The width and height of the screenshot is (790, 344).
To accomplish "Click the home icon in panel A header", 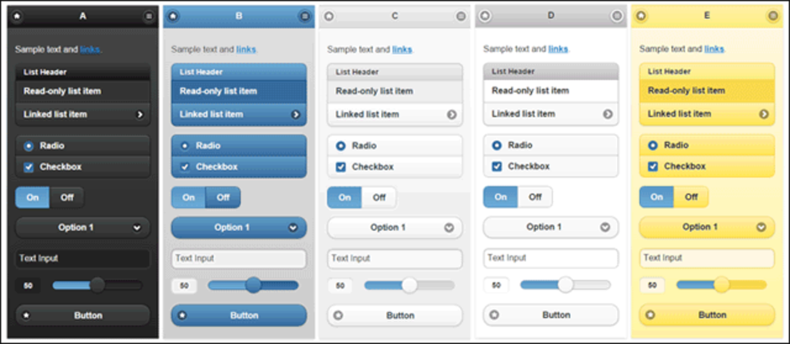I will [17, 16].
